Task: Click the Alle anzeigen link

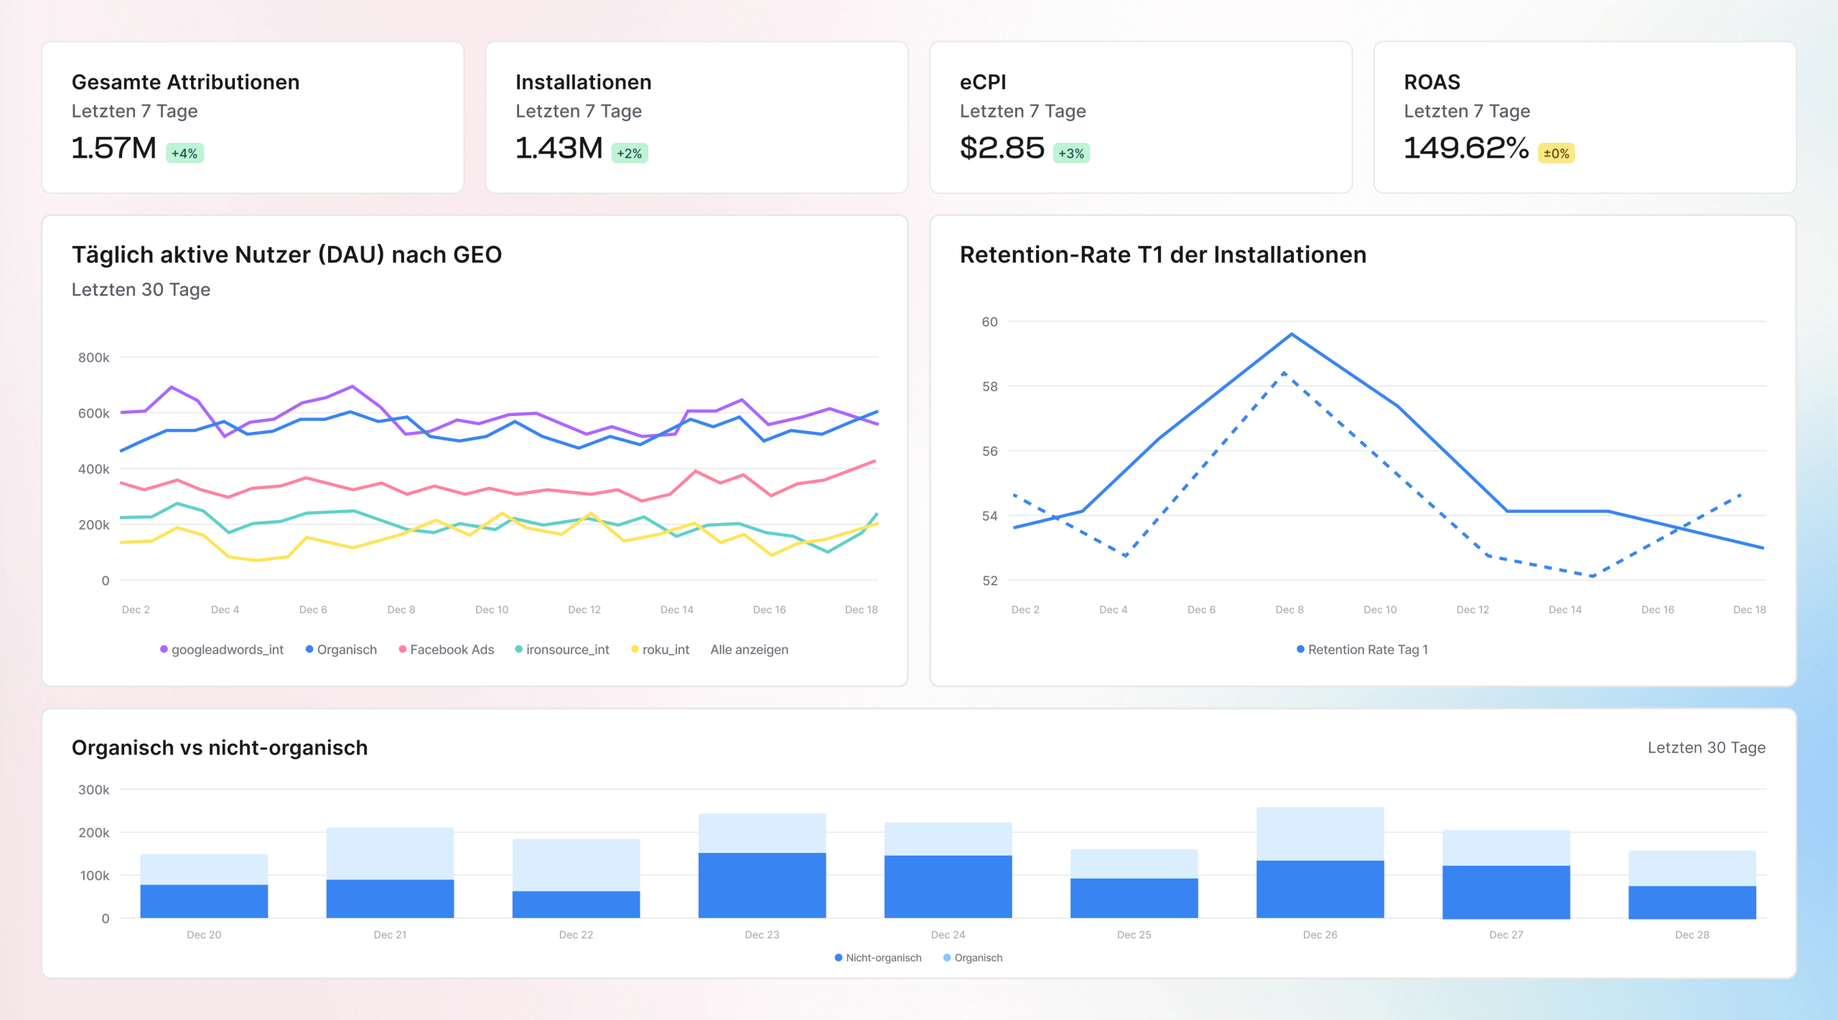Action: (749, 649)
